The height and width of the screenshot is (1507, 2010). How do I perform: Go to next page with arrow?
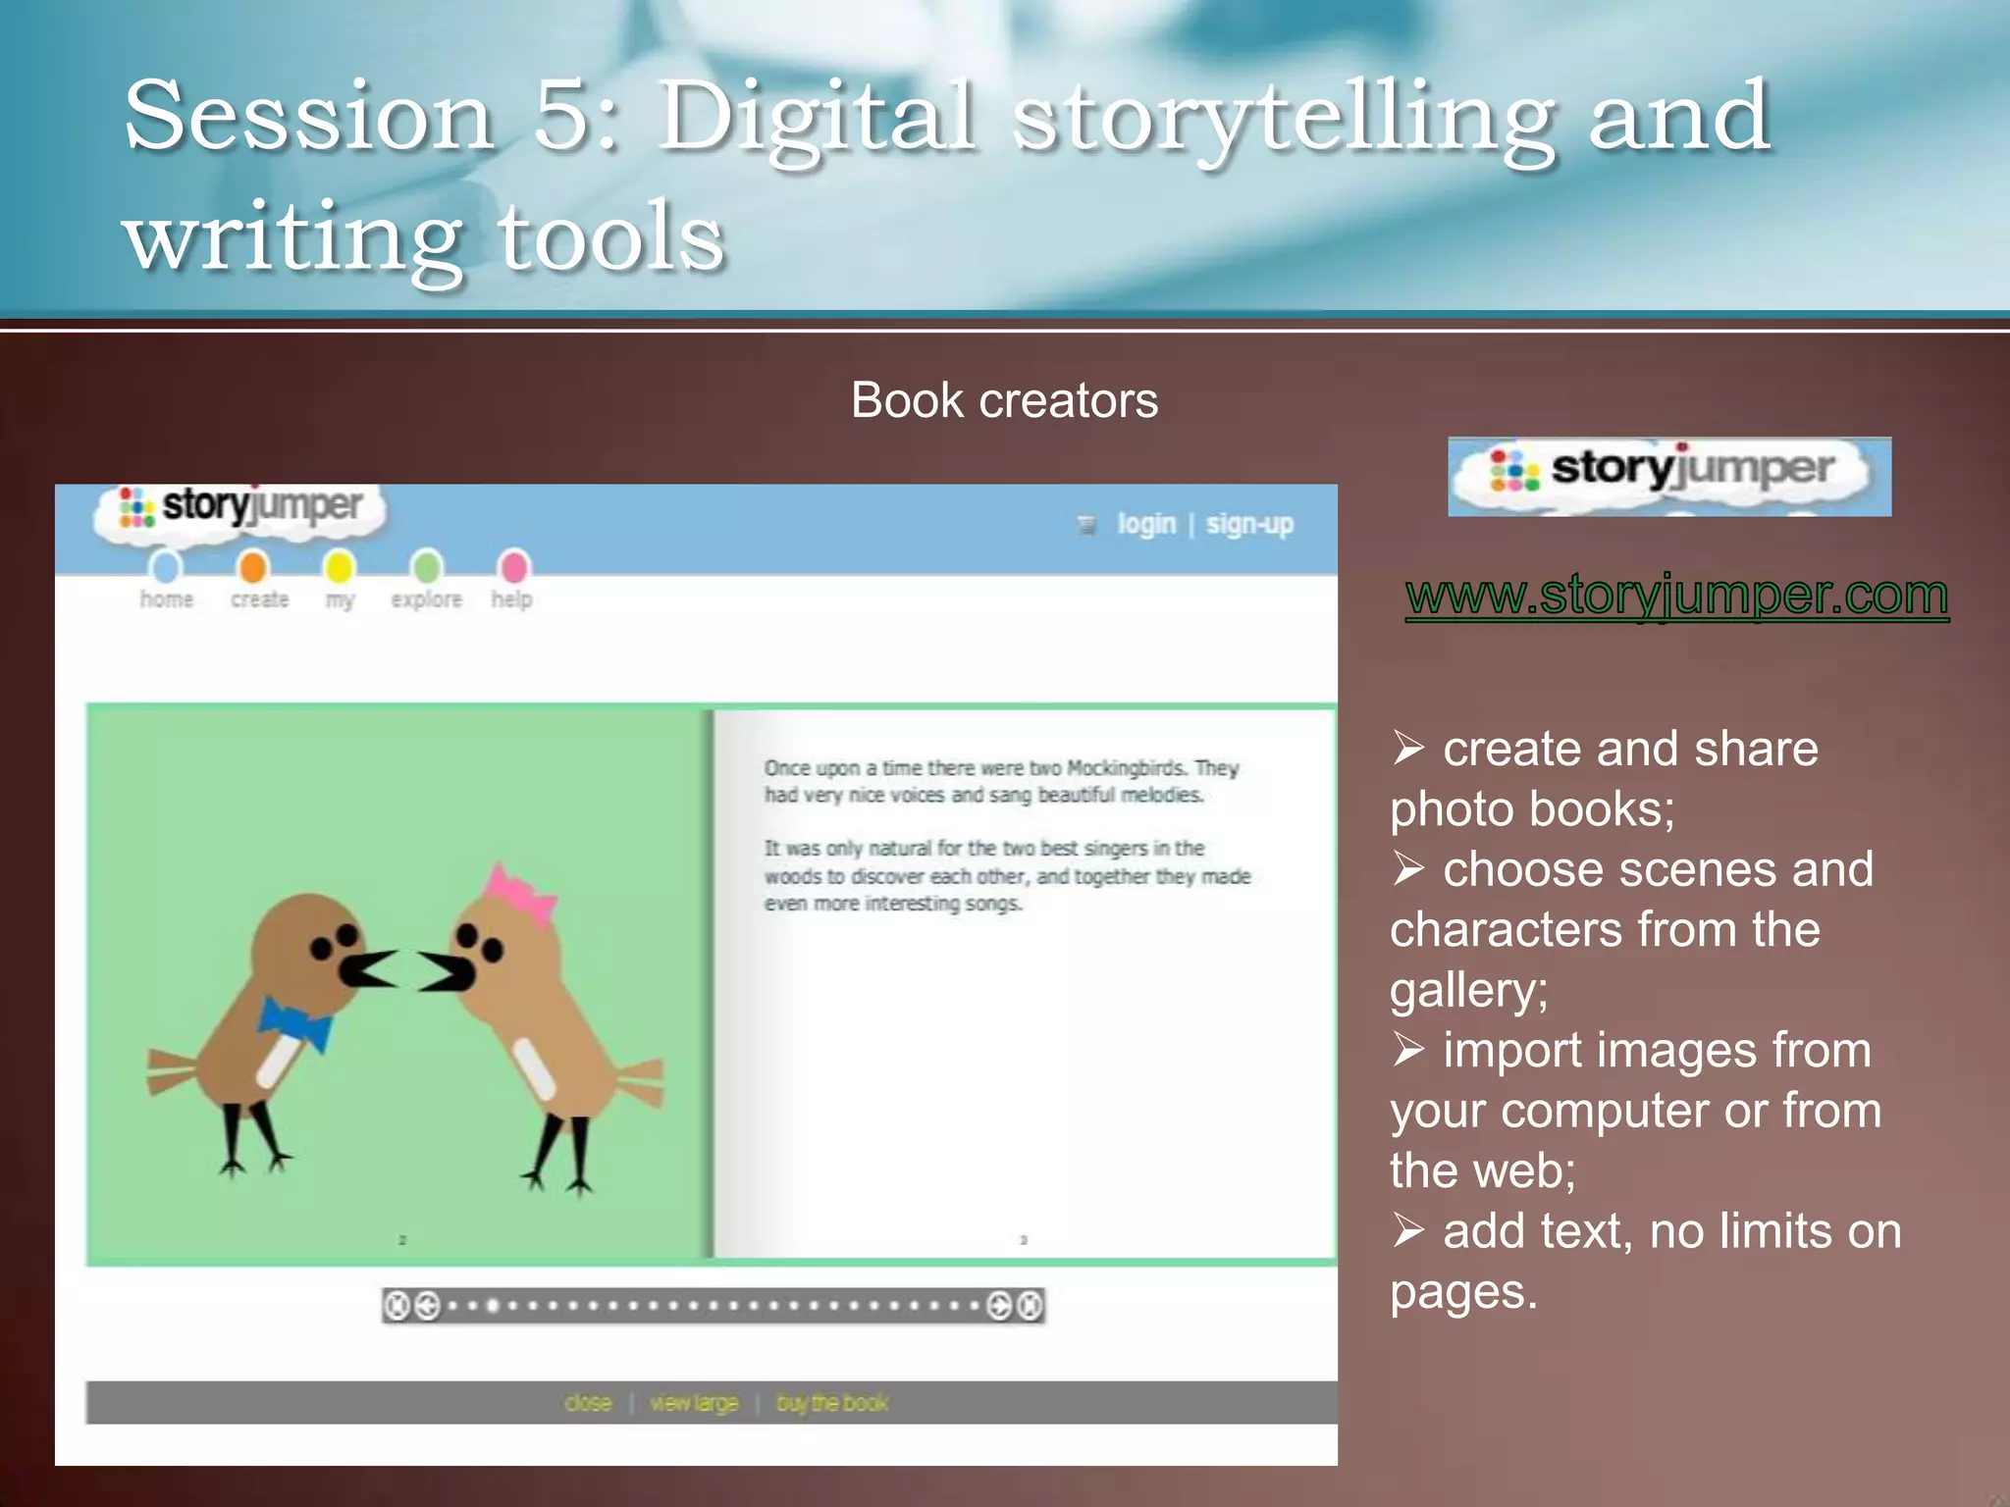point(998,1306)
